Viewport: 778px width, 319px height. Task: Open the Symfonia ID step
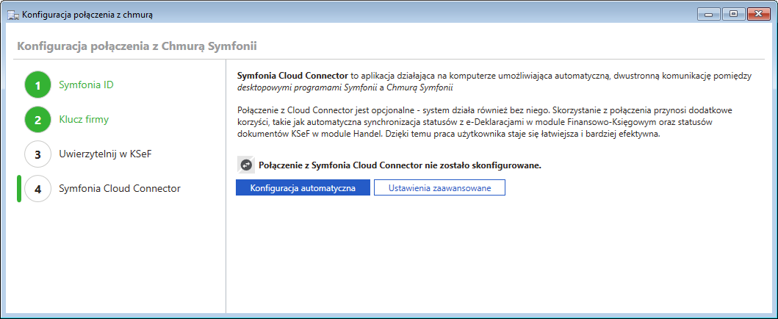(x=87, y=85)
